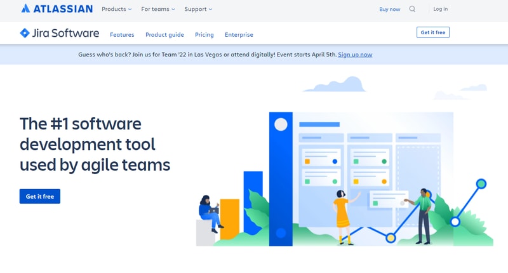Click the outlined Get it free button in header

tap(433, 32)
